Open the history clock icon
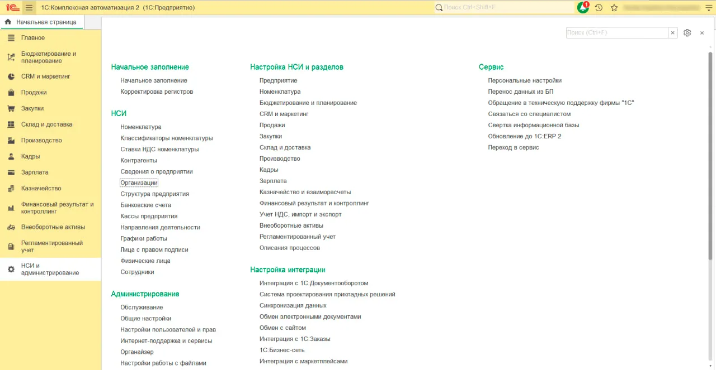Viewport: 716px width, 370px height. [599, 8]
